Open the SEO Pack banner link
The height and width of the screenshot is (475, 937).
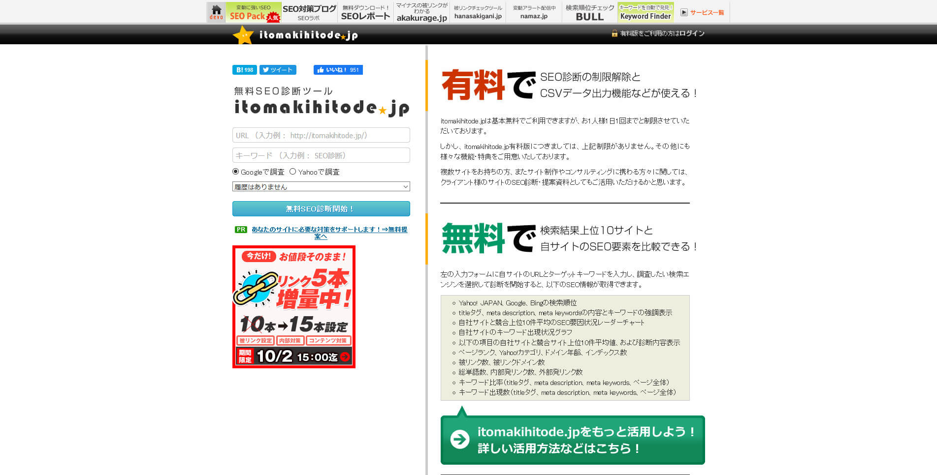[254, 12]
